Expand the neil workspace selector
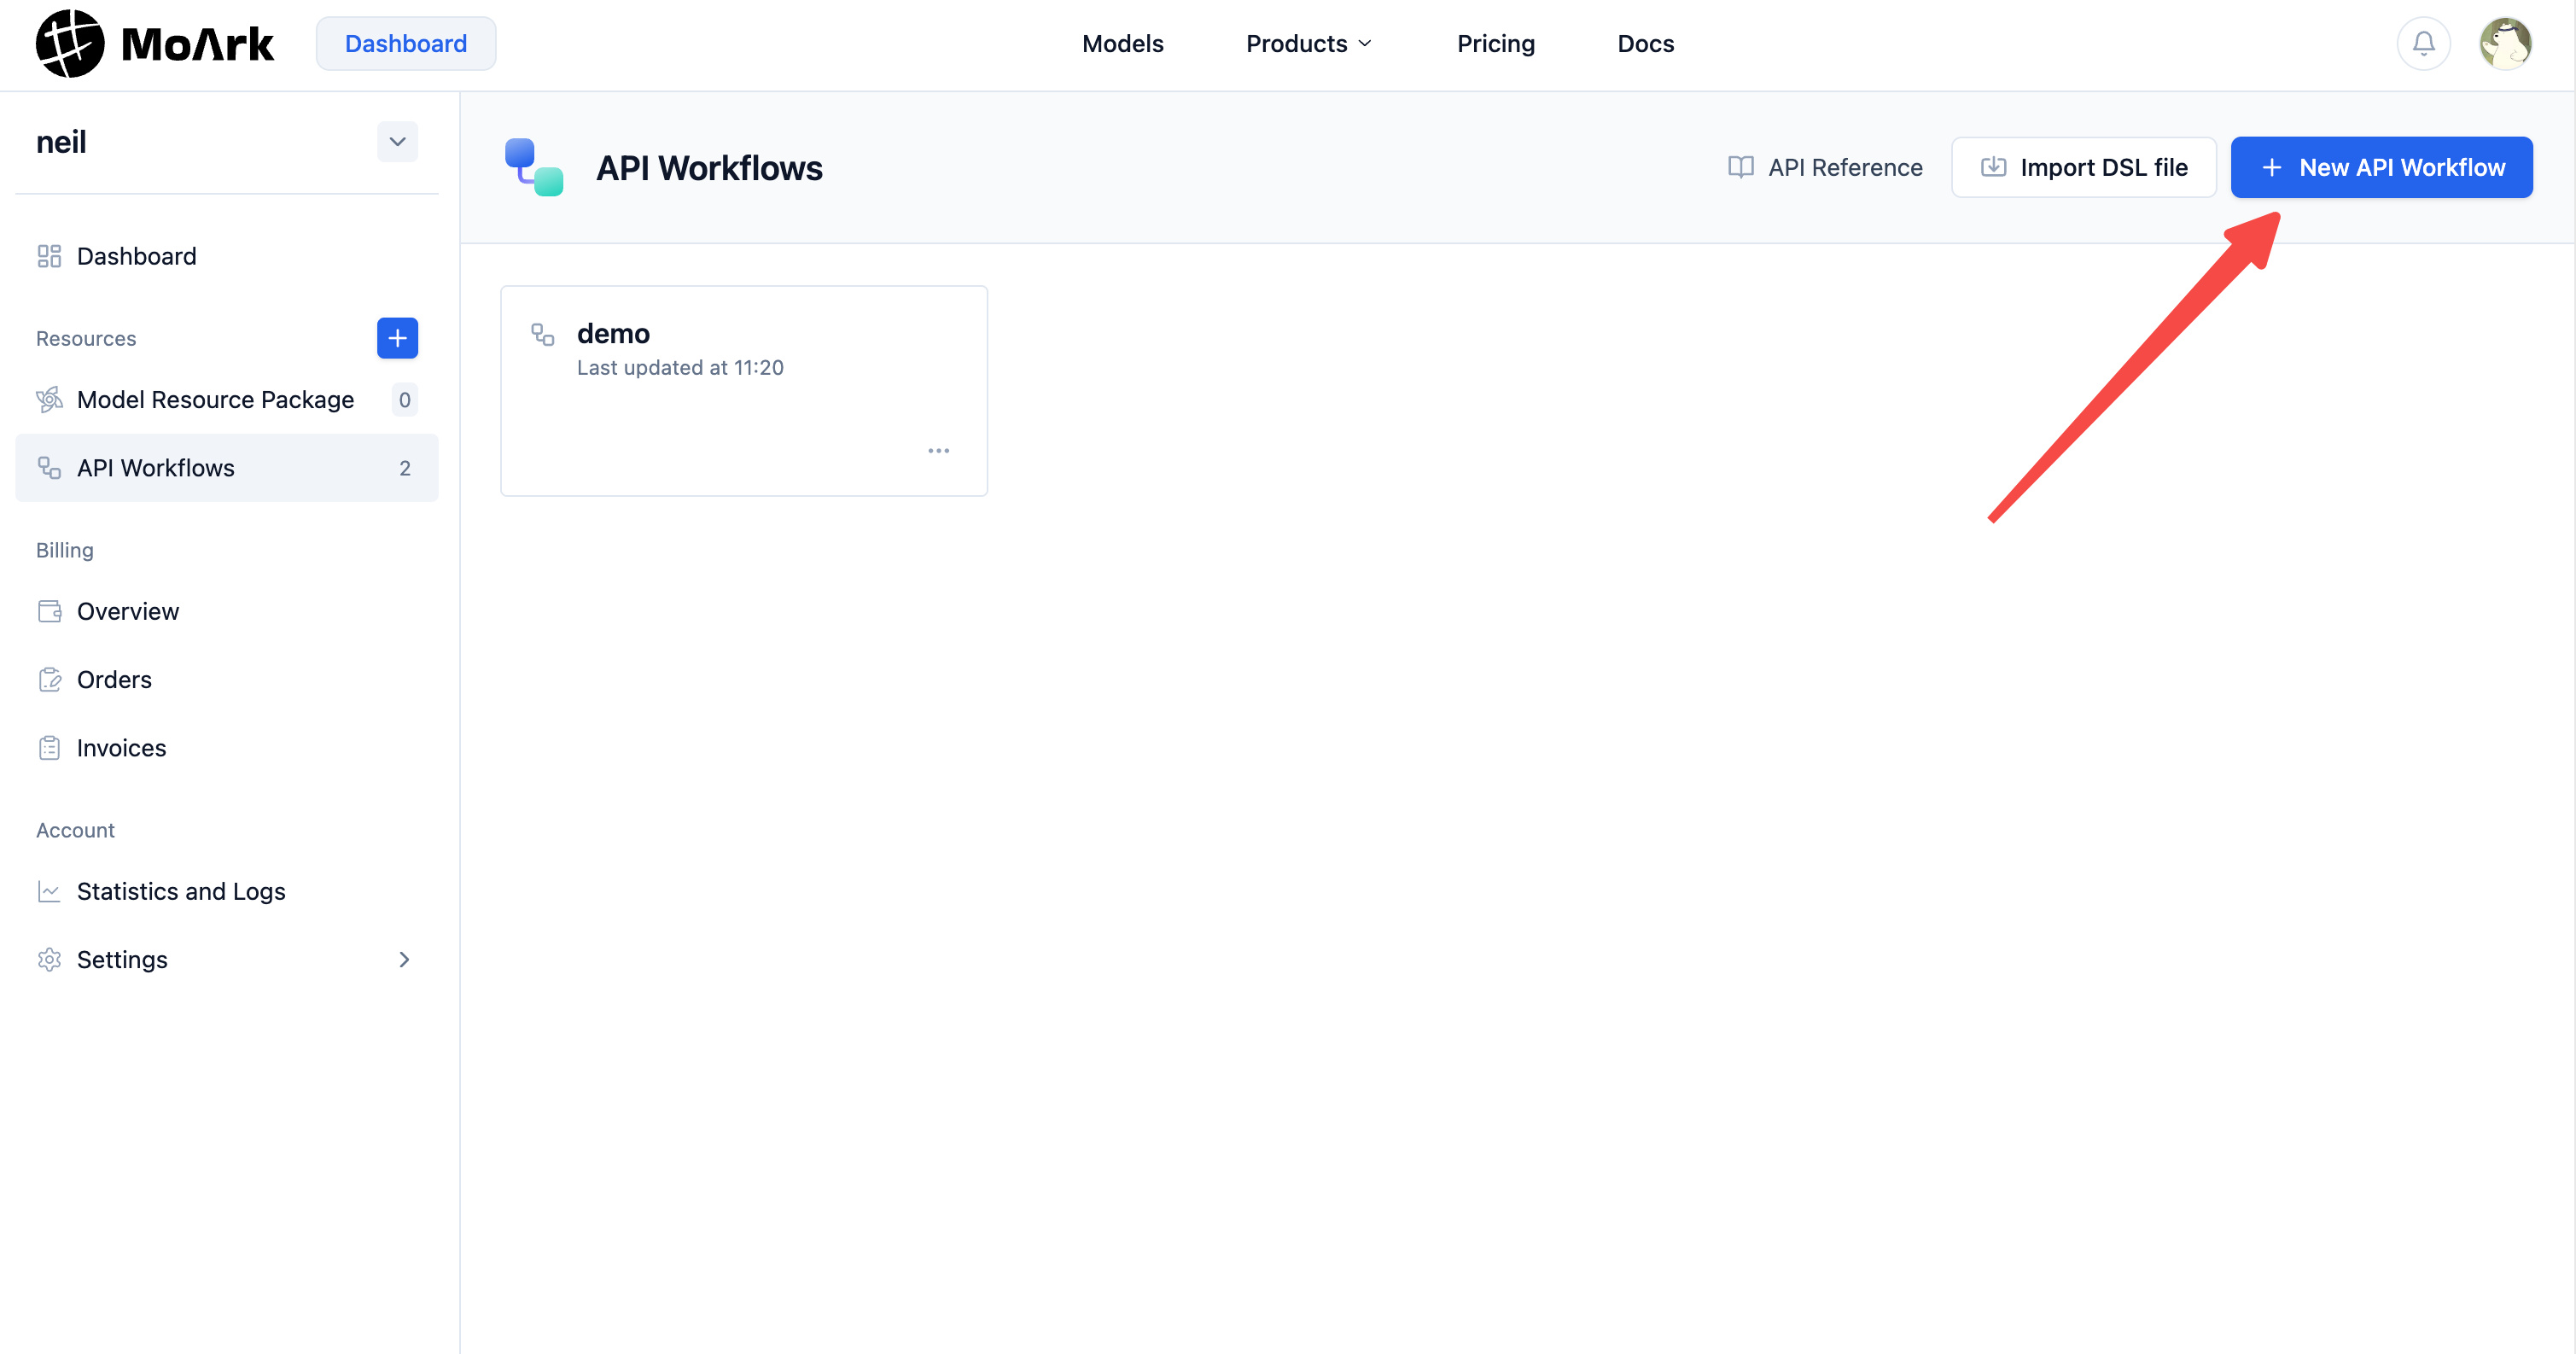 pos(396,141)
